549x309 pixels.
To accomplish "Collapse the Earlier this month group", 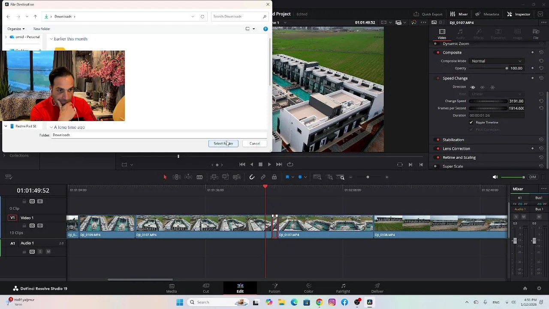I will 51,39.
